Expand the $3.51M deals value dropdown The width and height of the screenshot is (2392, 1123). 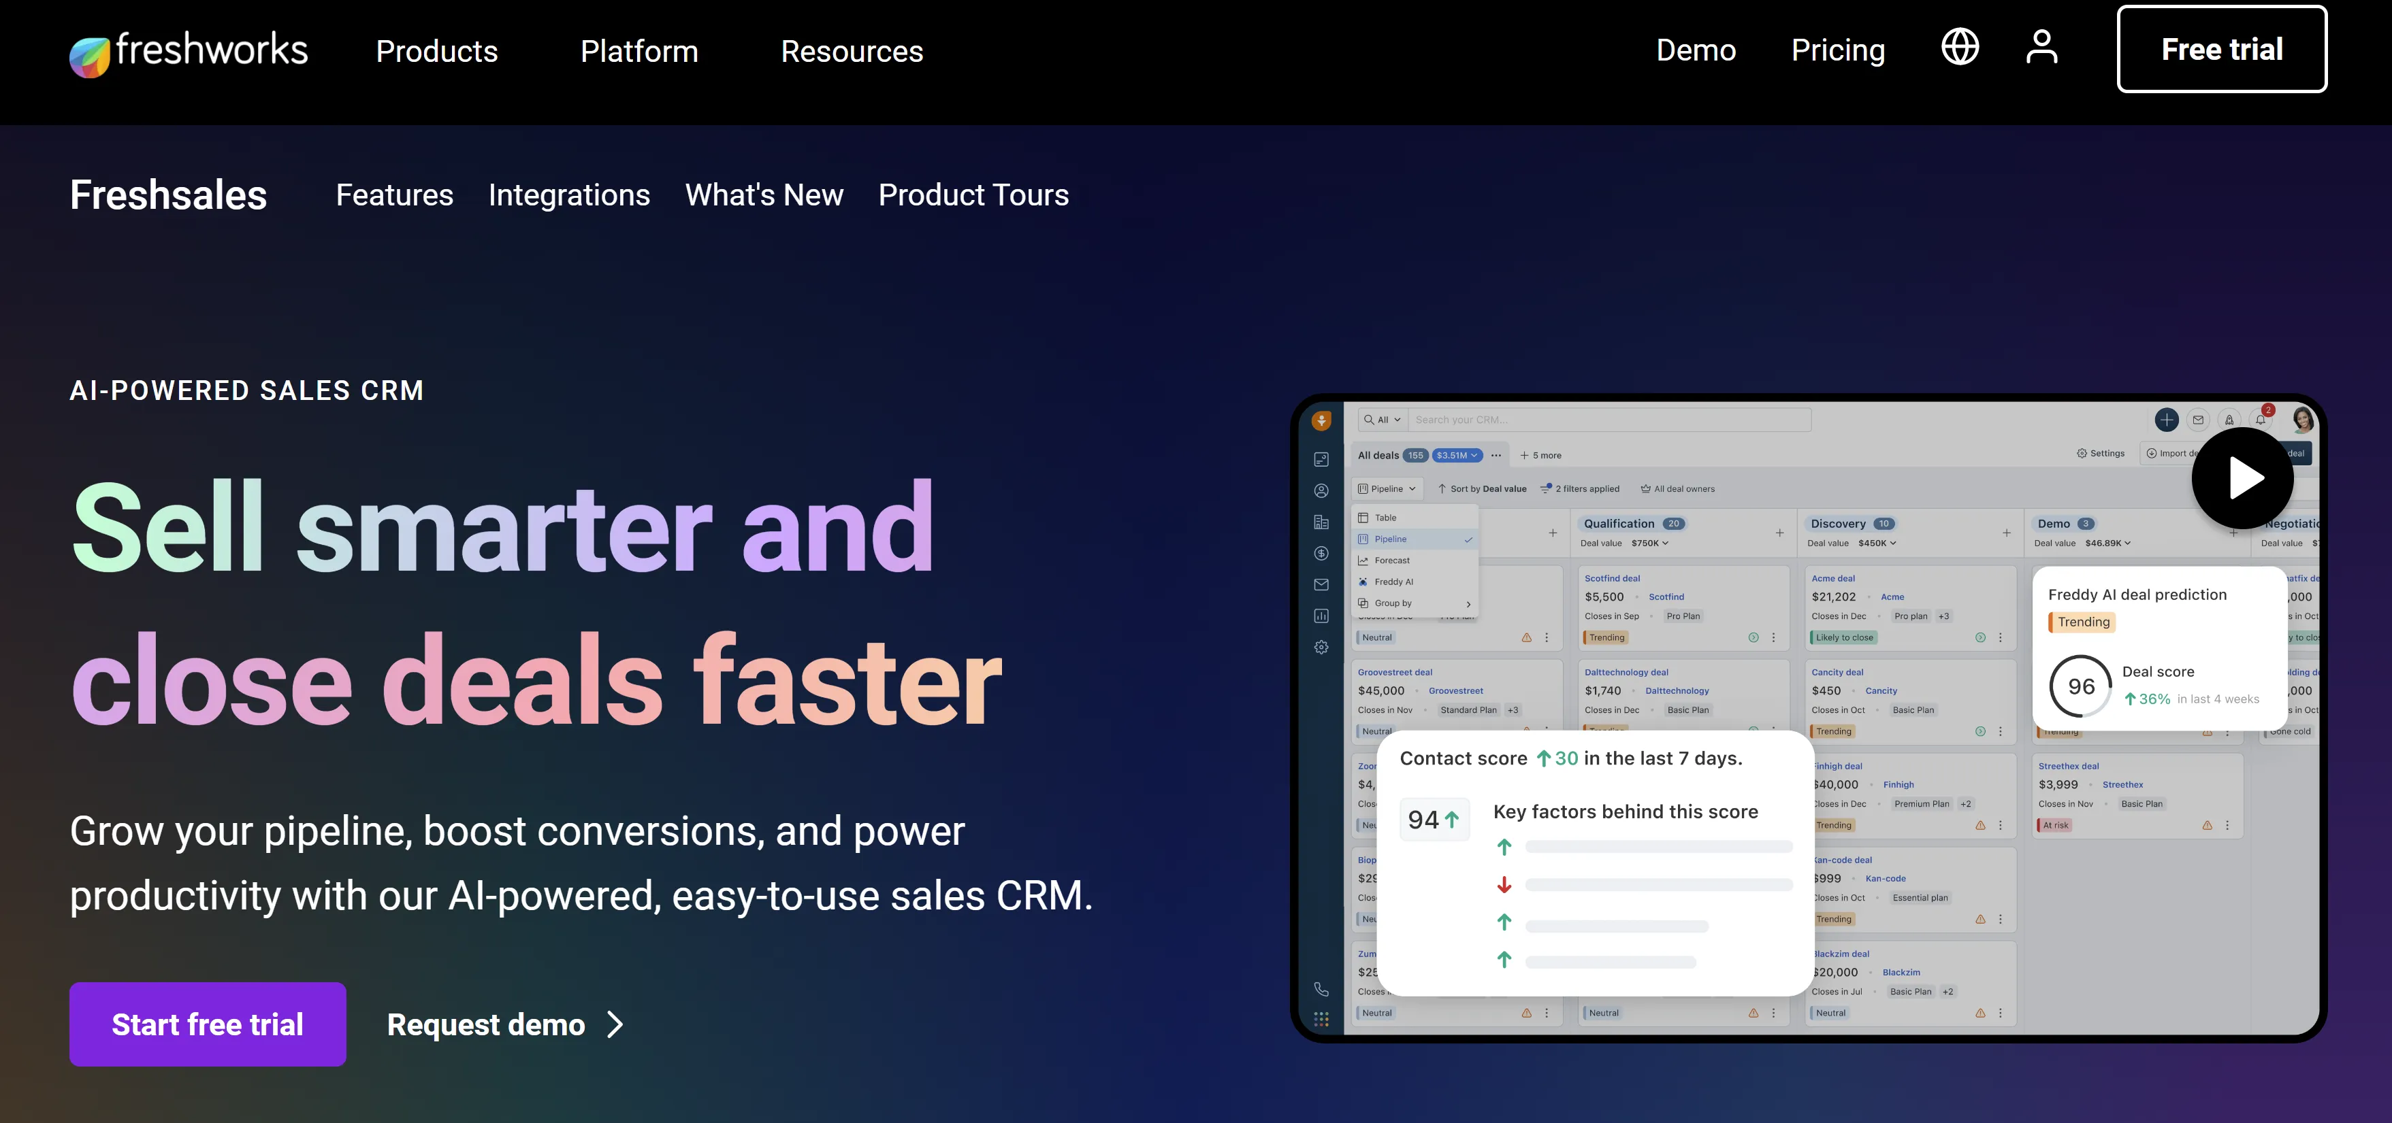tap(1456, 456)
